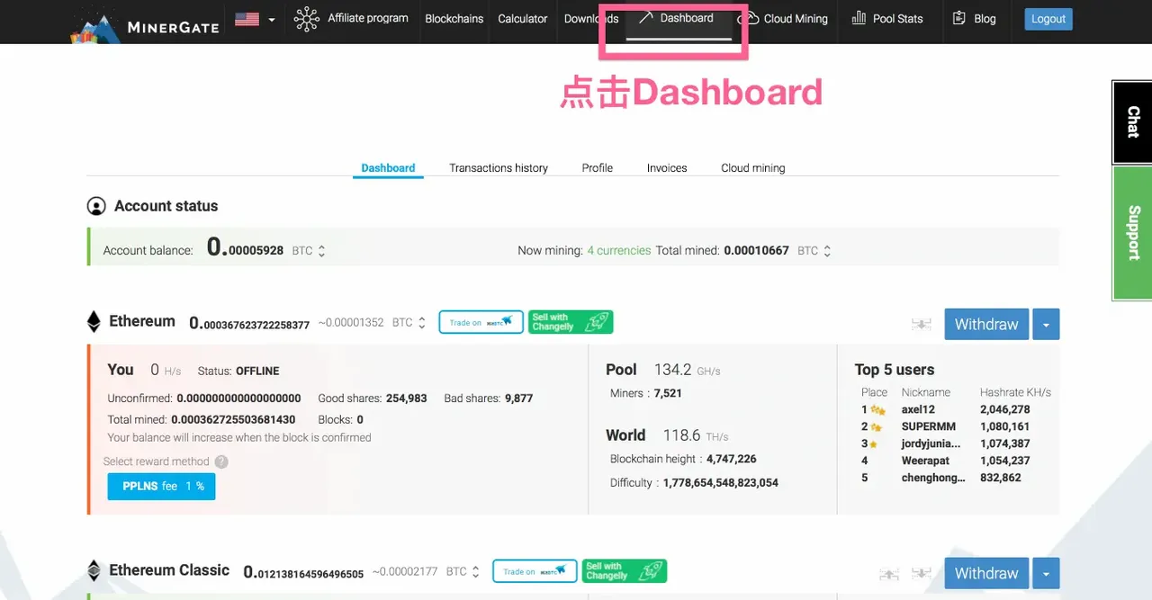
Task: Open the US flag language selector
Action: pyautogui.click(x=255, y=19)
